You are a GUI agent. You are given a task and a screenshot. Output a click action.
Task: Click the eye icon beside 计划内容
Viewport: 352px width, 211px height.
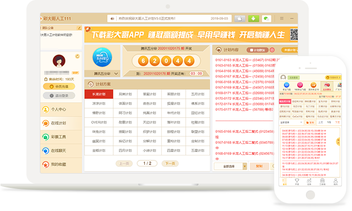[x=218, y=50]
